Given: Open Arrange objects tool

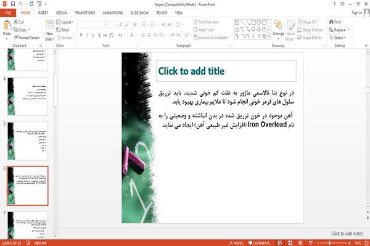Looking at the screenshot, I should coord(278,30).
